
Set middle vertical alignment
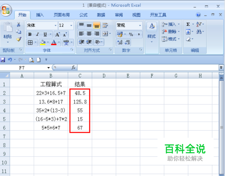point(89,25)
